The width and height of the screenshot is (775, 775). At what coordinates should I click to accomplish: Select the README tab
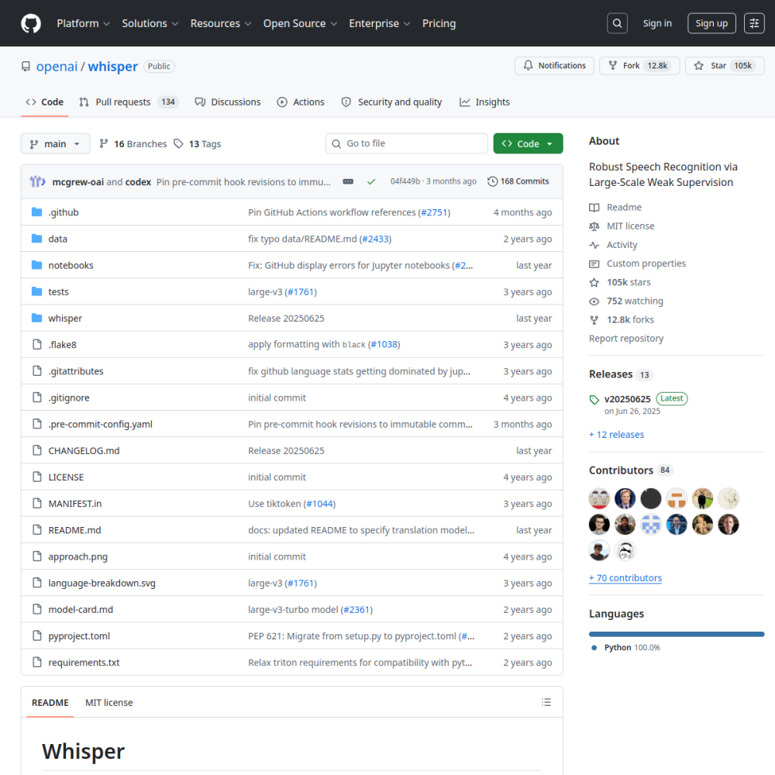click(50, 702)
